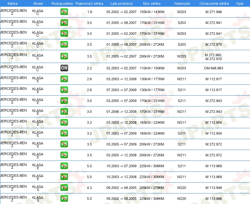Click the Opis column header
The image size is (250, 204).
click(239, 4)
